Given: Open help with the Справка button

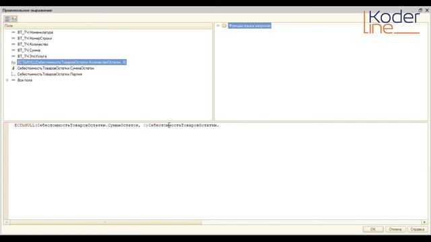Looking at the screenshot, I should point(418,229).
